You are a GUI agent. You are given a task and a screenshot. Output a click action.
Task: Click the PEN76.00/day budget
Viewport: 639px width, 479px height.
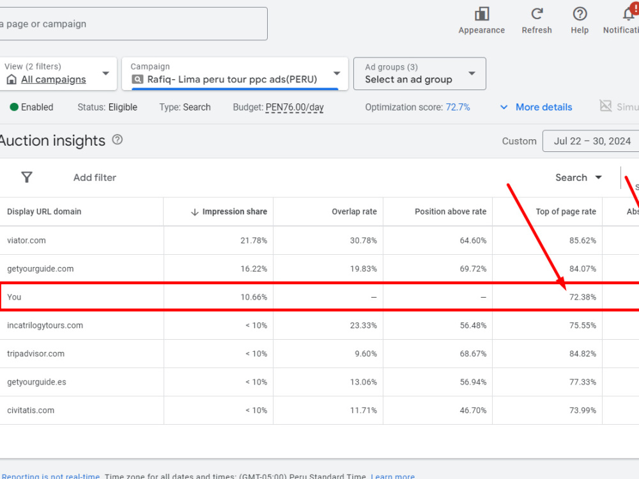coord(294,107)
